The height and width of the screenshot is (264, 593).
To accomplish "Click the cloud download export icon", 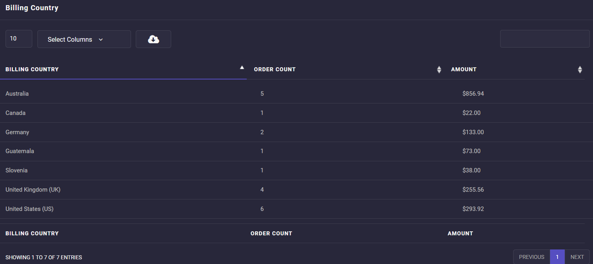I will coord(153,39).
